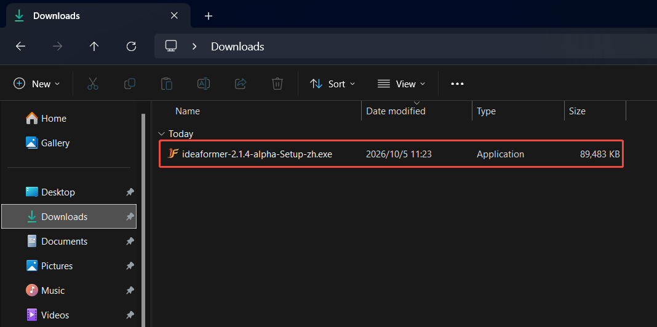Viewport: 657px width, 327px height.
Task: Open the Sort dropdown menu
Action: click(x=332, y=84)
